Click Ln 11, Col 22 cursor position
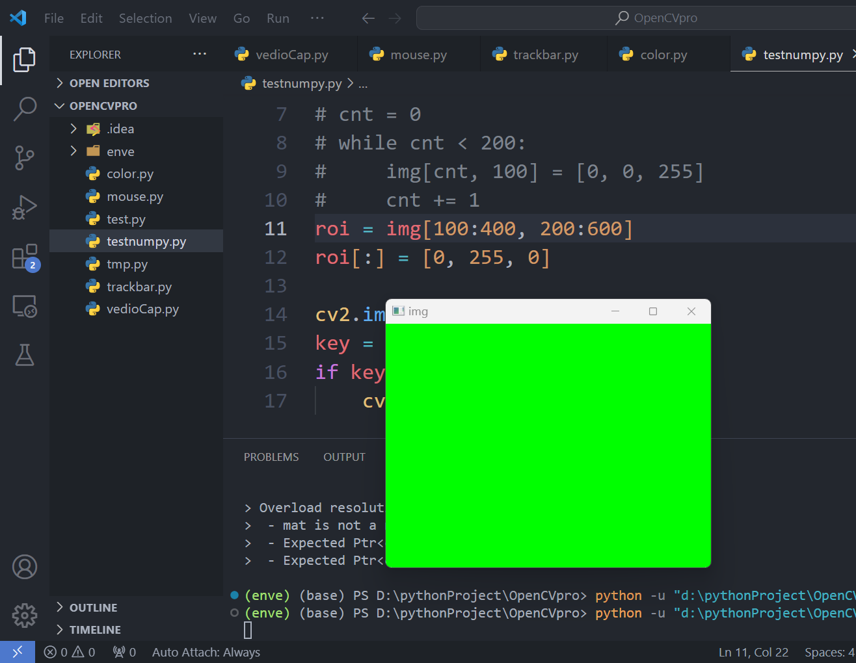This screenshot has height=663, width=856. pos(753,652)
